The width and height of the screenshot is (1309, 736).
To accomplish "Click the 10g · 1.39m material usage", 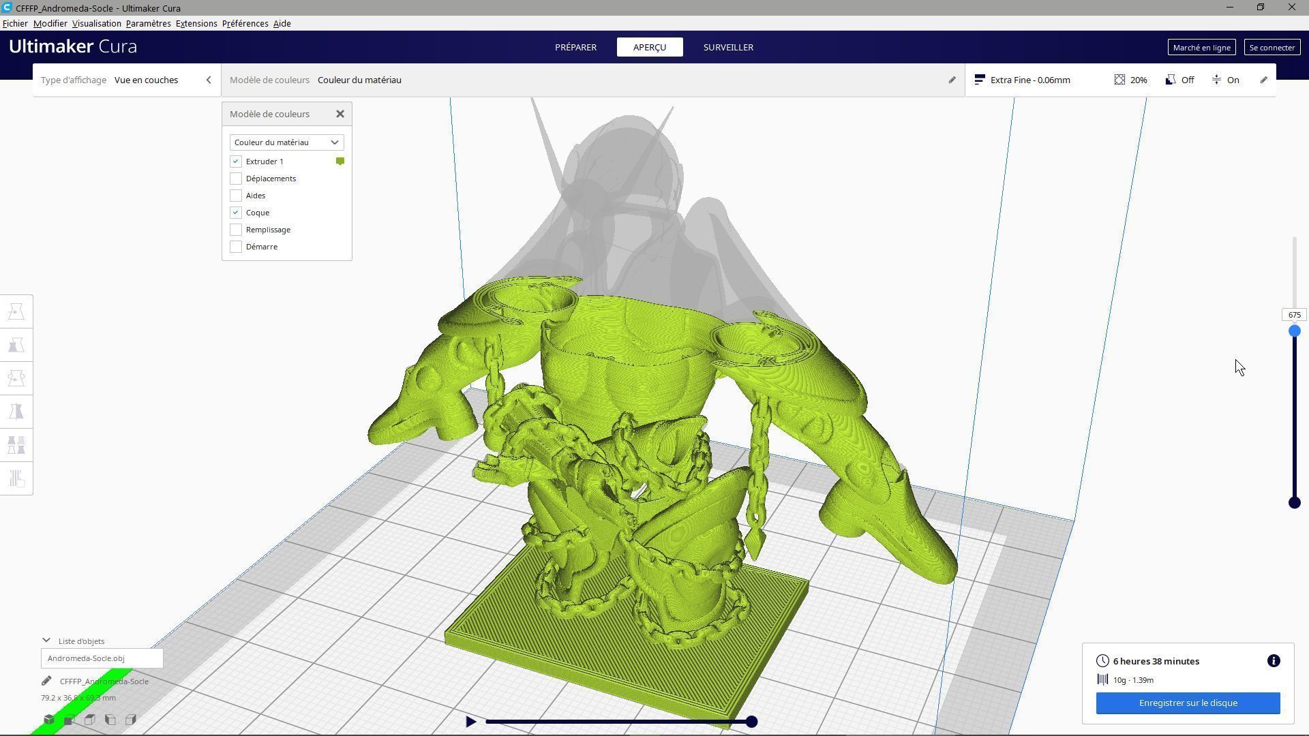I will coord(1133,679).
